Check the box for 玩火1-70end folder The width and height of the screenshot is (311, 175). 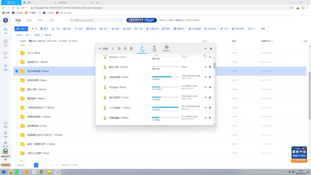pos(16,53)
